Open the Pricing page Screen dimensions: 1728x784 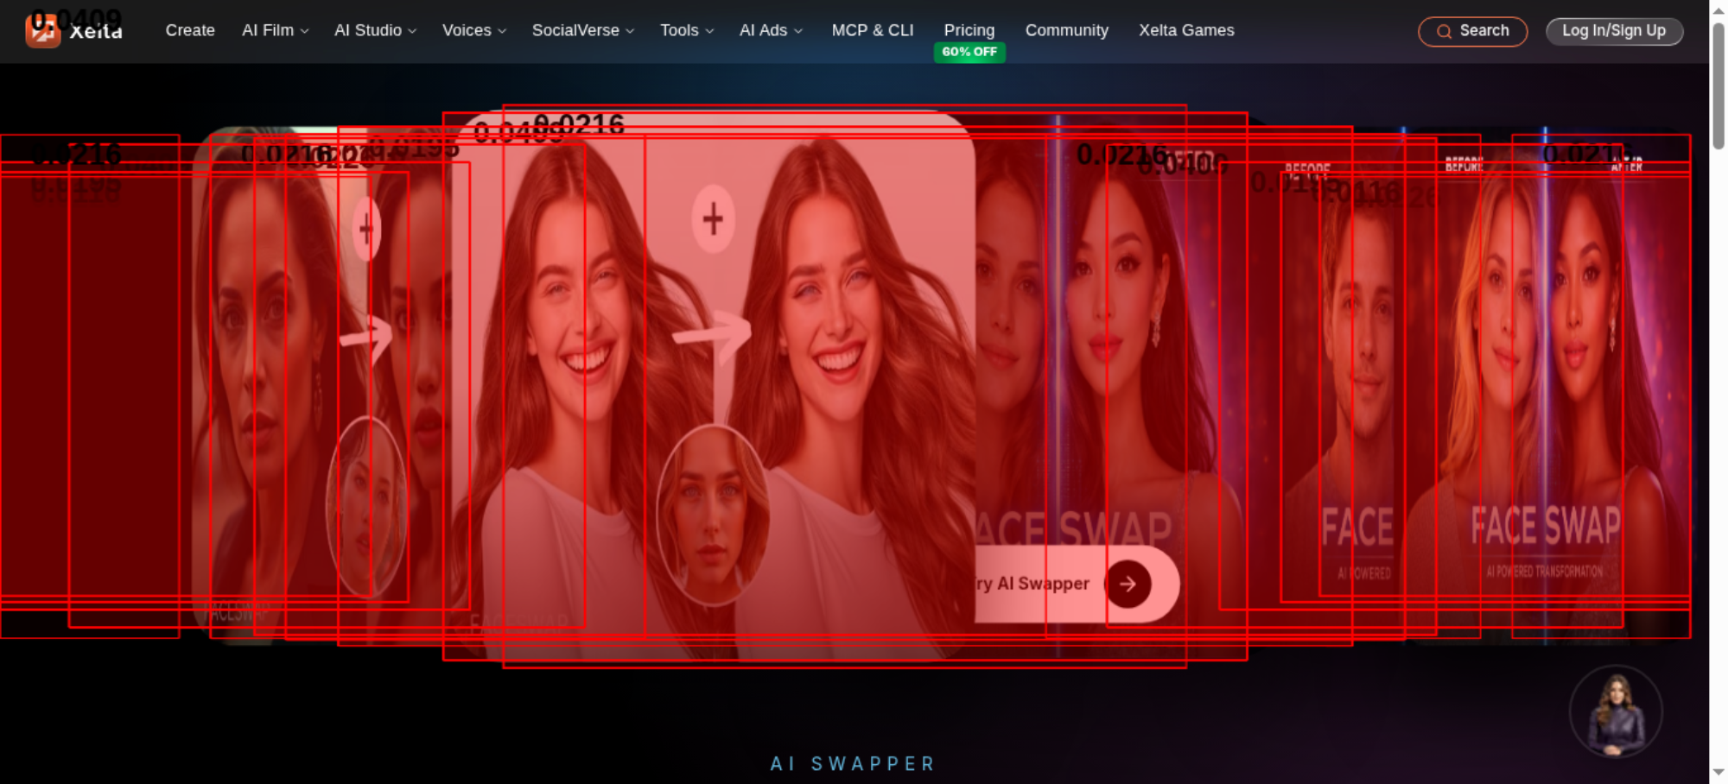point(969,30)
